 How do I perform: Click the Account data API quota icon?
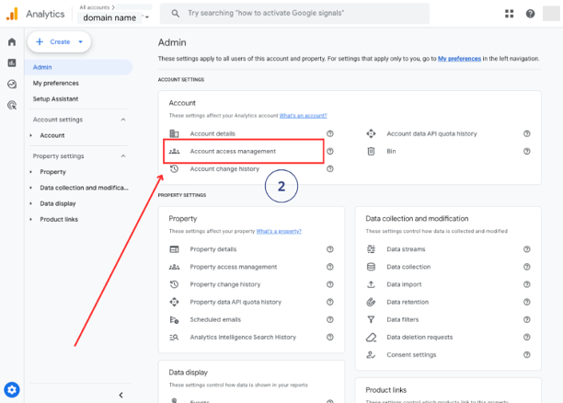371,133
